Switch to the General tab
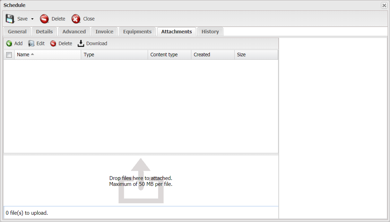This screenshot has height=222, width=390. click(17, 32)
